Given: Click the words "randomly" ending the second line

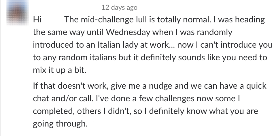Looking at the screenshot, I should (x=213, y=32).
